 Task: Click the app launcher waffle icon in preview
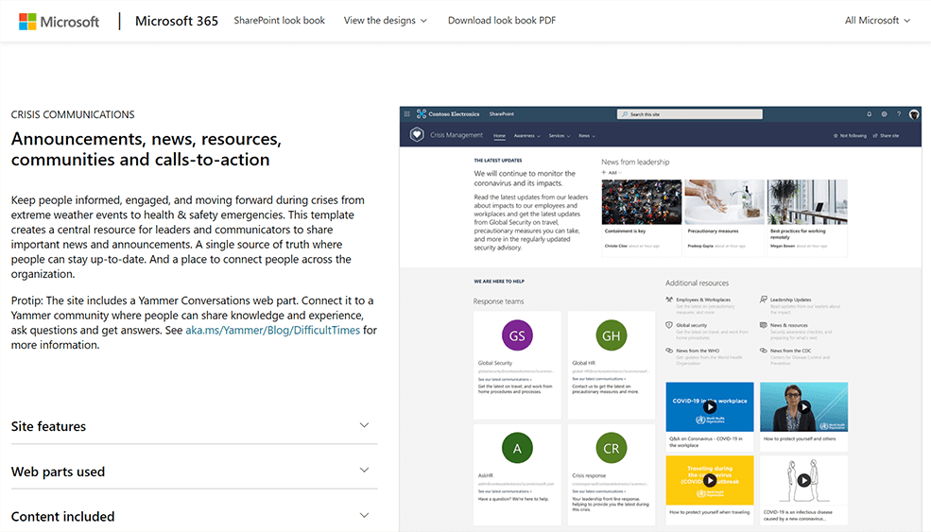[x=406, y=114]
